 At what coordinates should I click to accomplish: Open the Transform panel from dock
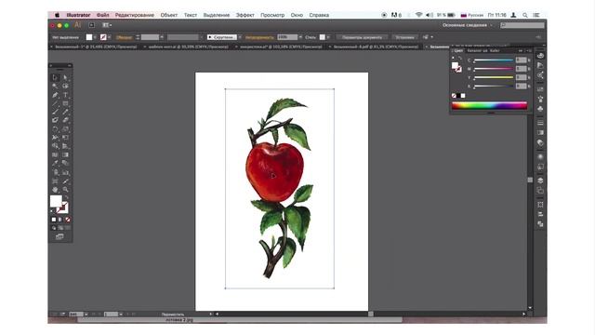point(540,205)
